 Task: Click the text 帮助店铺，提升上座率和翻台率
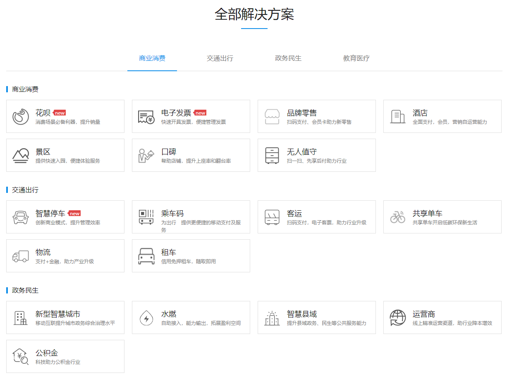196,161
